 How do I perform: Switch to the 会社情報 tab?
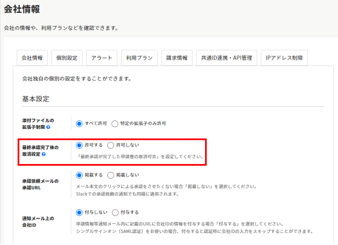(32, 58)
